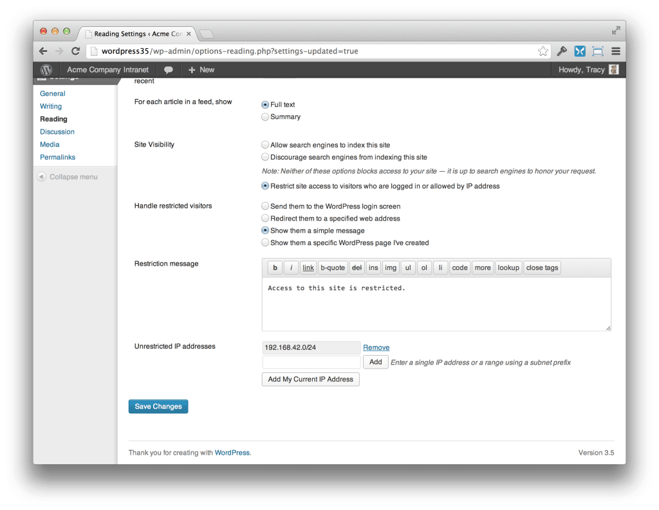Remove the 192.168.42.0/24 IP address entry
The width and height of the screenshot is (659, 510).
(x=376, y=347)
